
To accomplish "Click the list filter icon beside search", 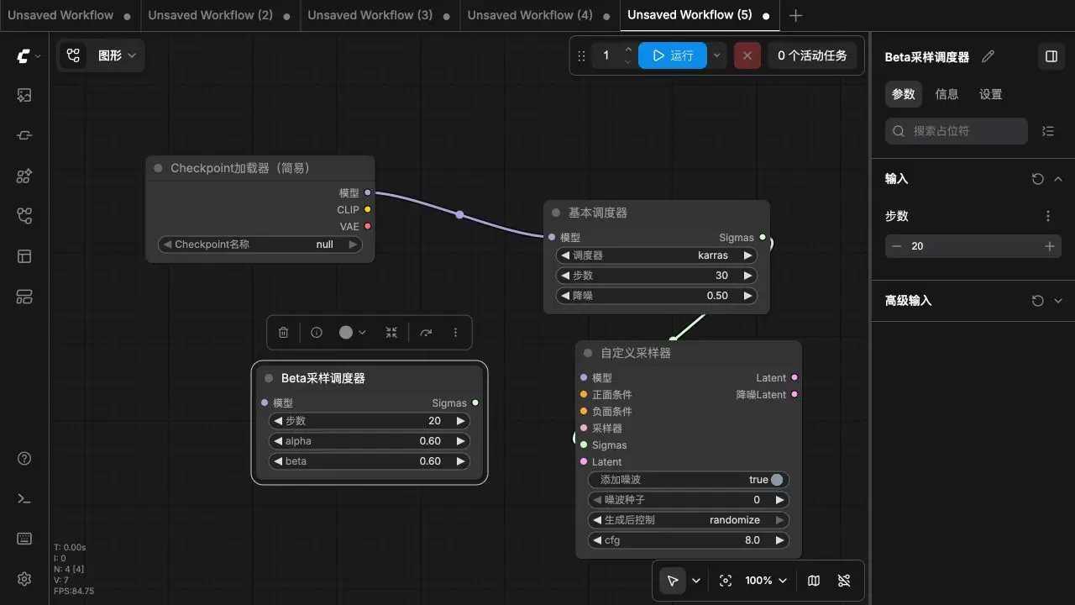I will tap(1047, 131).
